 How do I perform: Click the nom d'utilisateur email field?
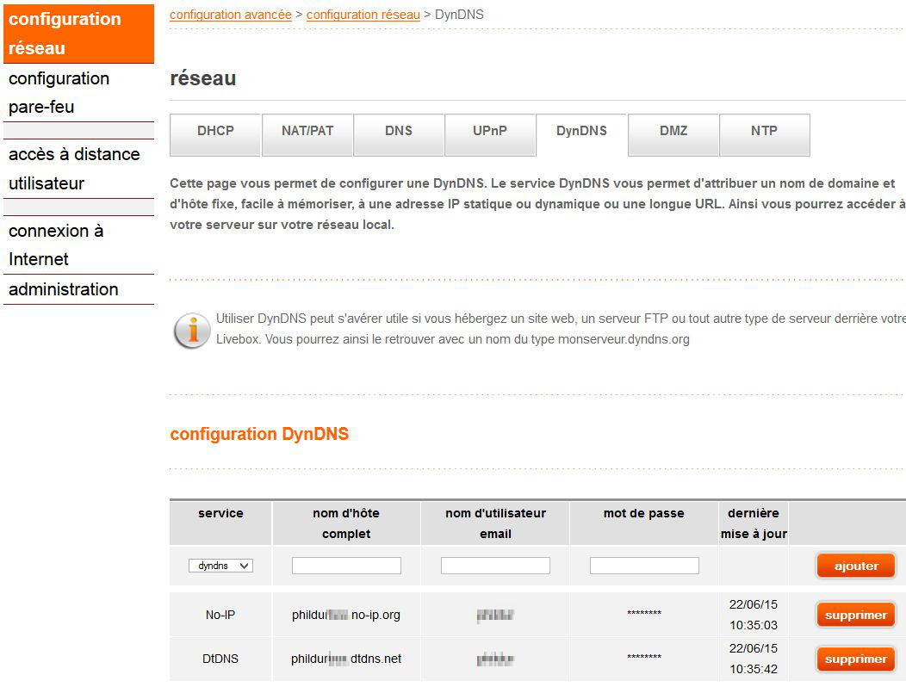[x=495, y=566]
